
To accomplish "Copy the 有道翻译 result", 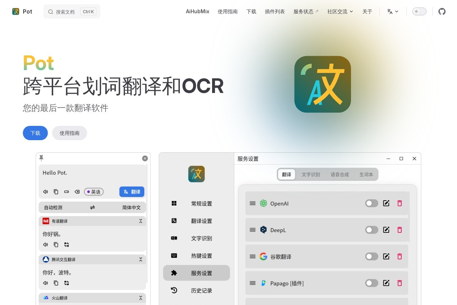I will click(x=56, y=245).
